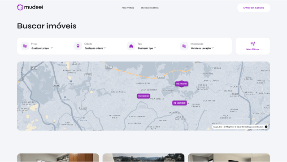The image size is (287, 162).
Task: Open the middle property listing thumbnail
Action: [x=143, y=158]
